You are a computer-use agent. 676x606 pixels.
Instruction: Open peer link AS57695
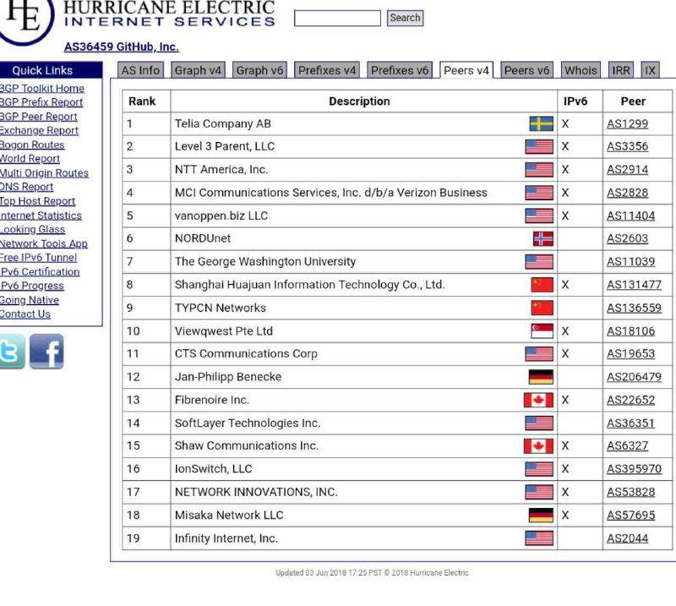pyautogui.click(x=630, y=515)
